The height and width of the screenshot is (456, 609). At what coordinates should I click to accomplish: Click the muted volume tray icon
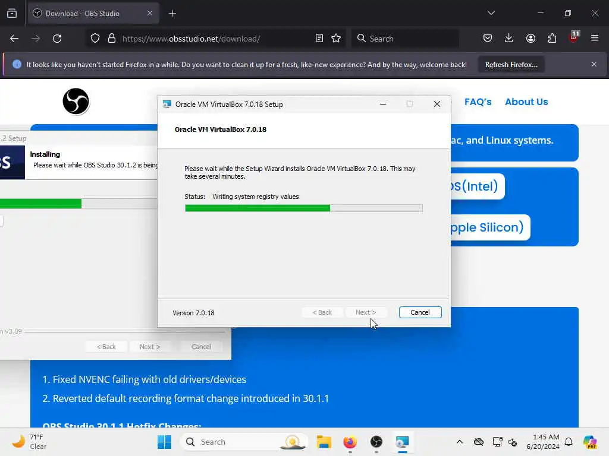tap(513, 442)
